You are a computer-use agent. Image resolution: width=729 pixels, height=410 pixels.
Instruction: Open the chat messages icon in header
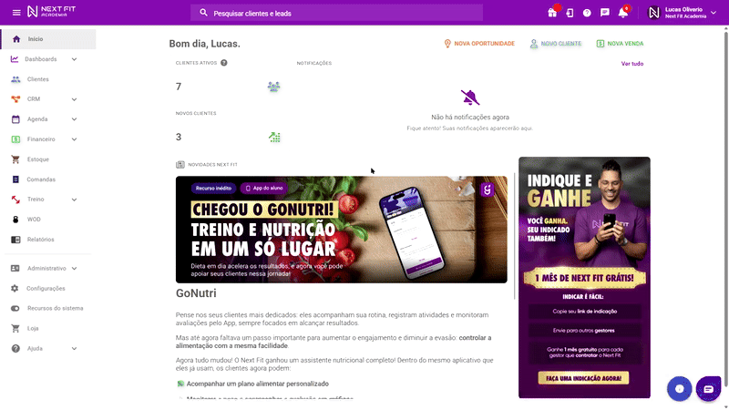point(604,13)
